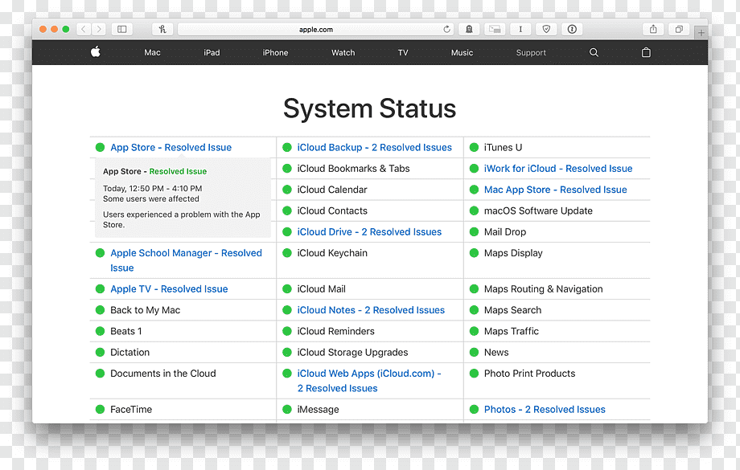Open the Watch menu item

(343, 52)
